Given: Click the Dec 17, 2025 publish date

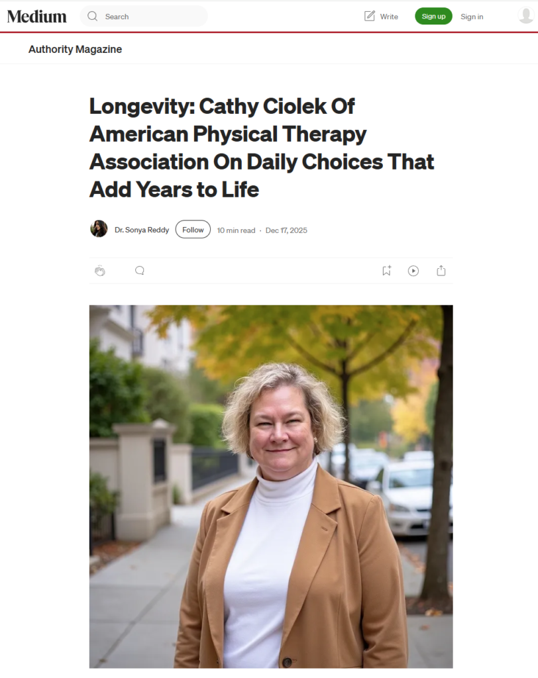Looking at the screenshot, I should (286, 230).
